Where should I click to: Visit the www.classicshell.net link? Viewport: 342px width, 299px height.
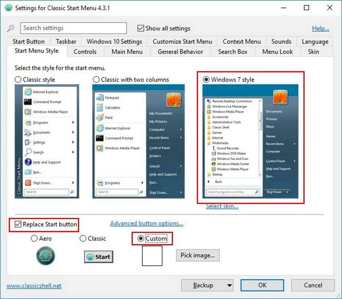pos(34,286)
